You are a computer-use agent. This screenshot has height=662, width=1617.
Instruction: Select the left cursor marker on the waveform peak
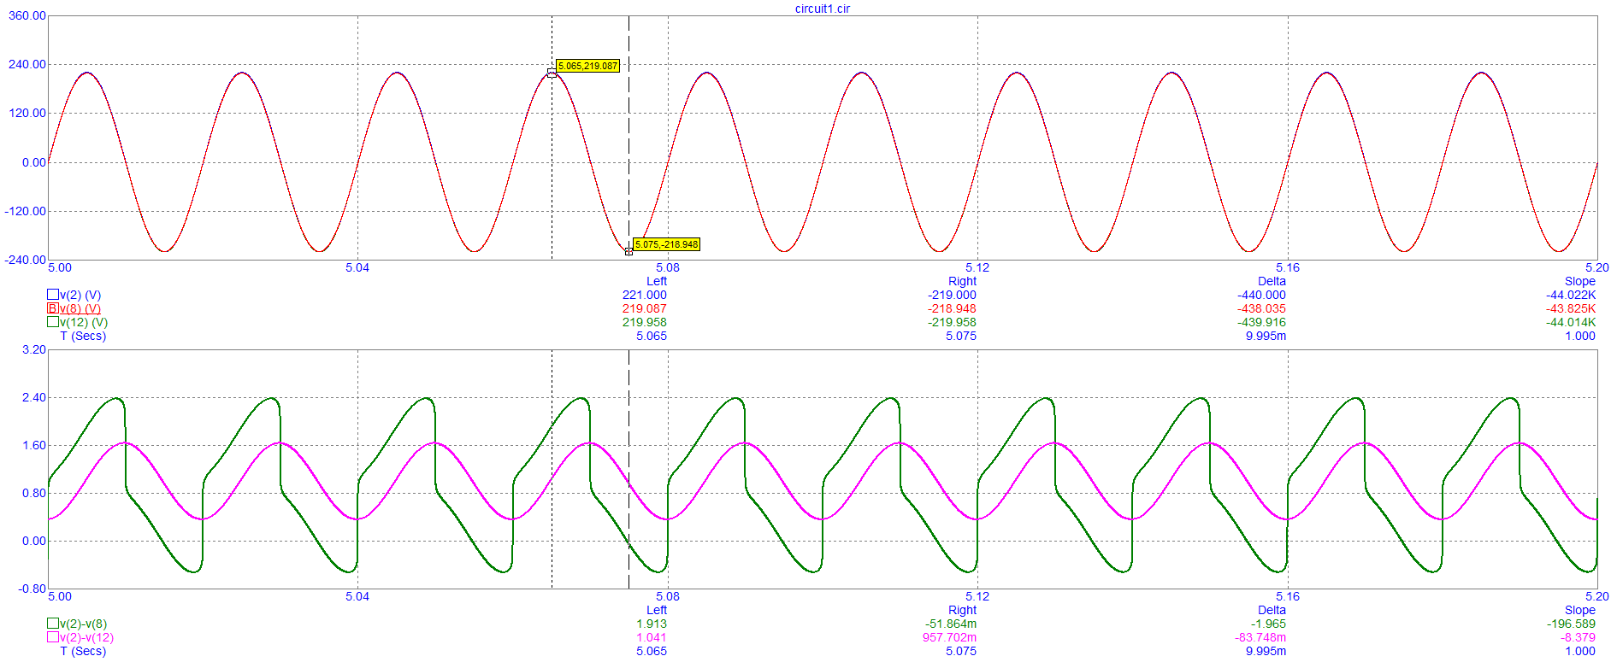[x=552, y=73]
